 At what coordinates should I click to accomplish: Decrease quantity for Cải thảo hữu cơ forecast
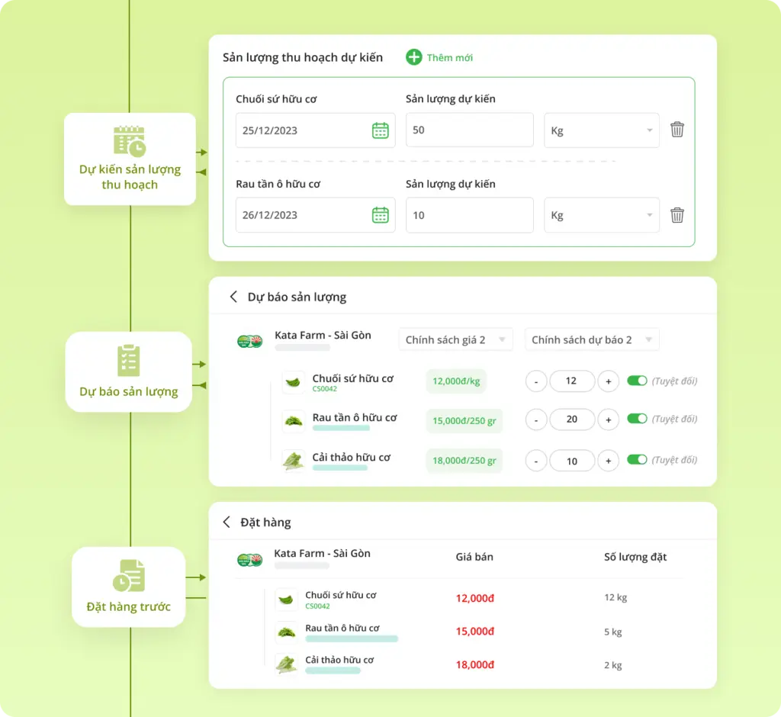point(536,461)
